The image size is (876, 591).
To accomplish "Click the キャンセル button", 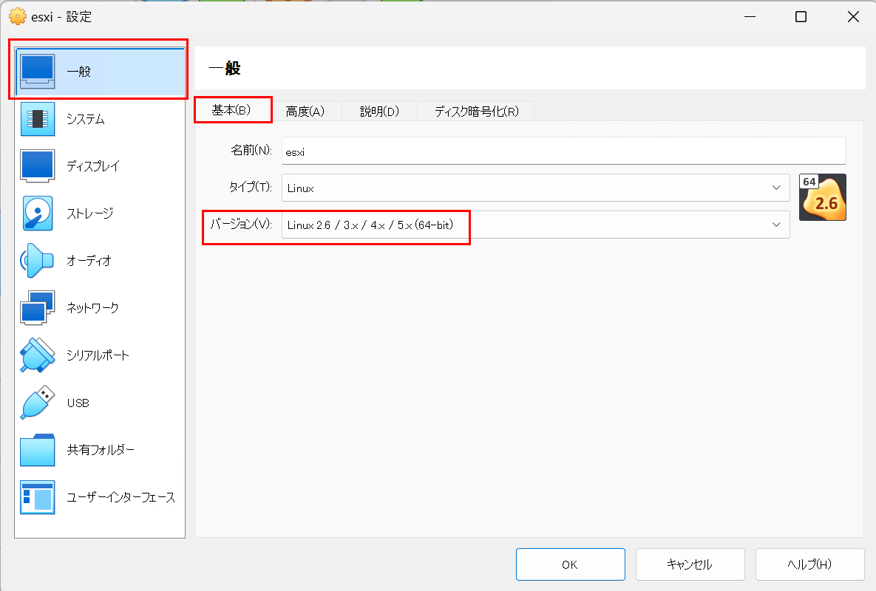I will (690, 564).
